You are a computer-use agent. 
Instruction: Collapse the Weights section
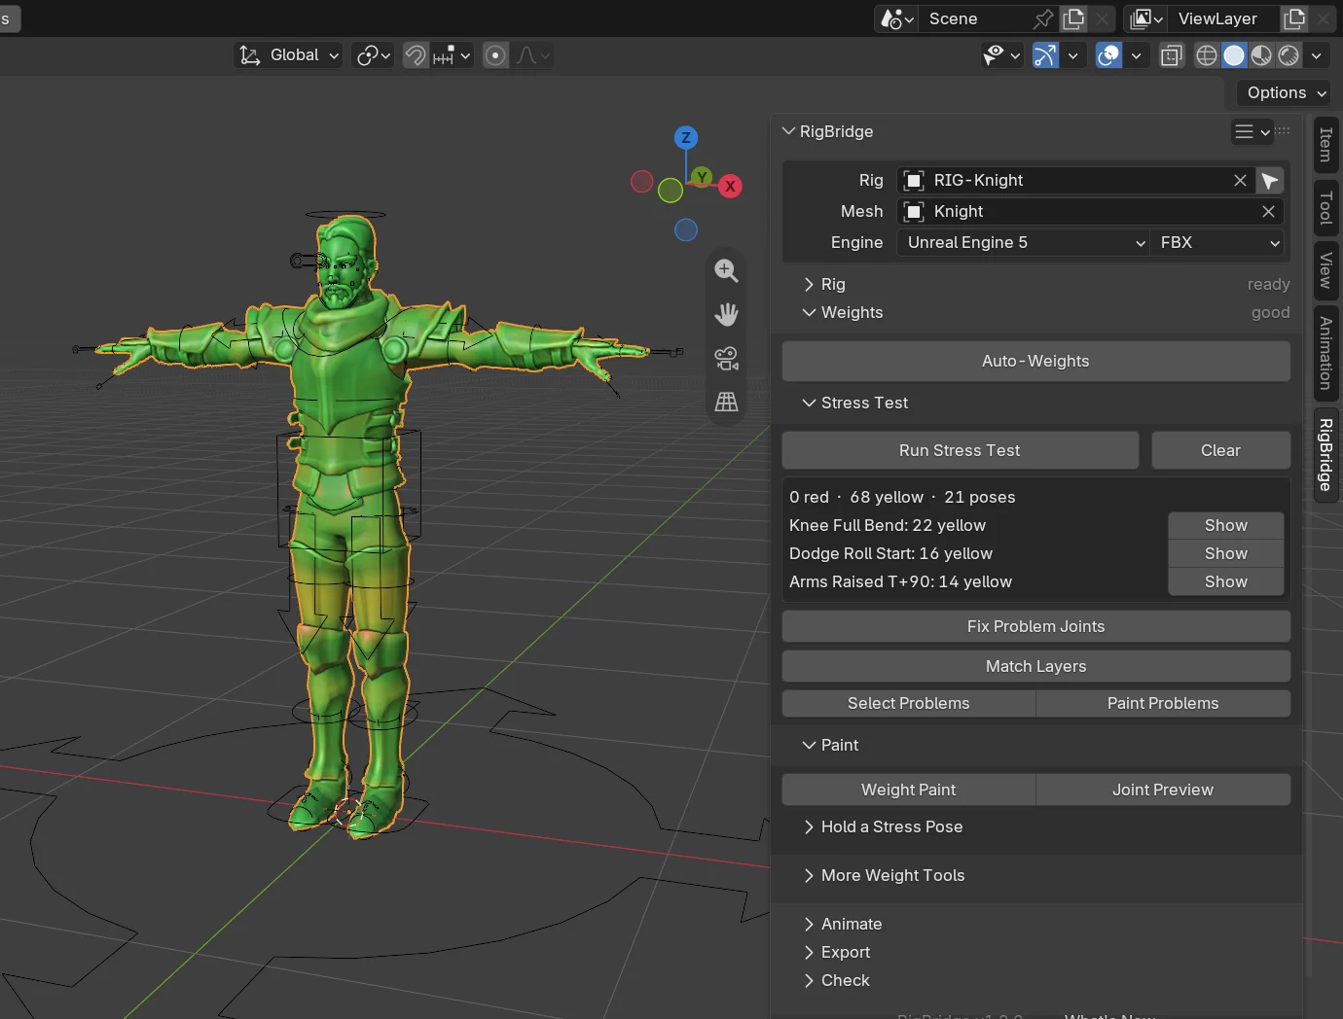coord(809,312)
